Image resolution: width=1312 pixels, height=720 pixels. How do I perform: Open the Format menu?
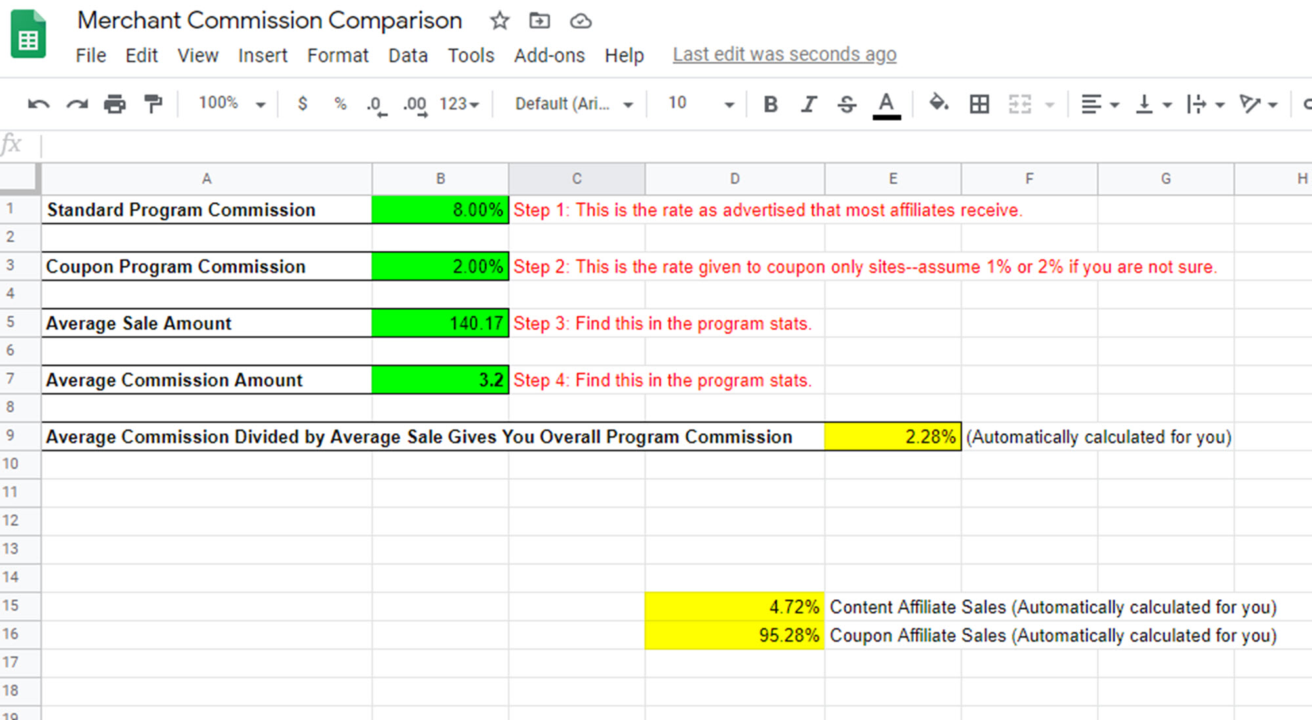(337, 55)
